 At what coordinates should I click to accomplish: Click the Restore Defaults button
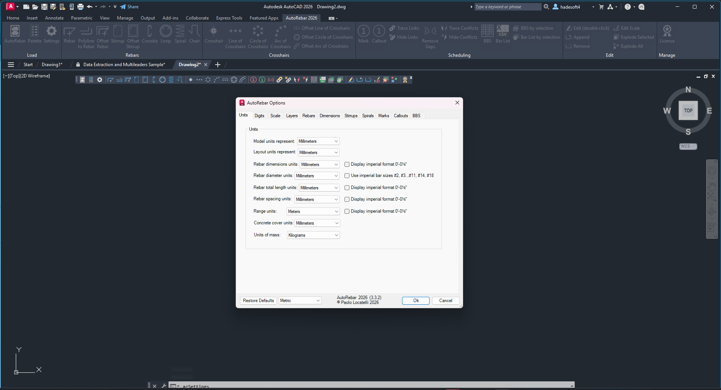[x=258, y=301]
